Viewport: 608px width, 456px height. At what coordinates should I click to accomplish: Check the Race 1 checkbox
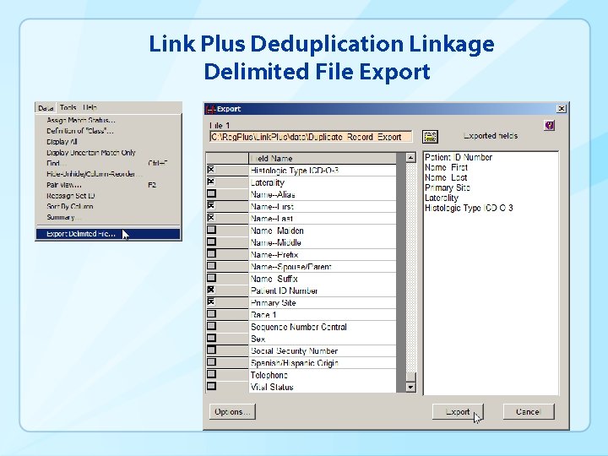211,313
